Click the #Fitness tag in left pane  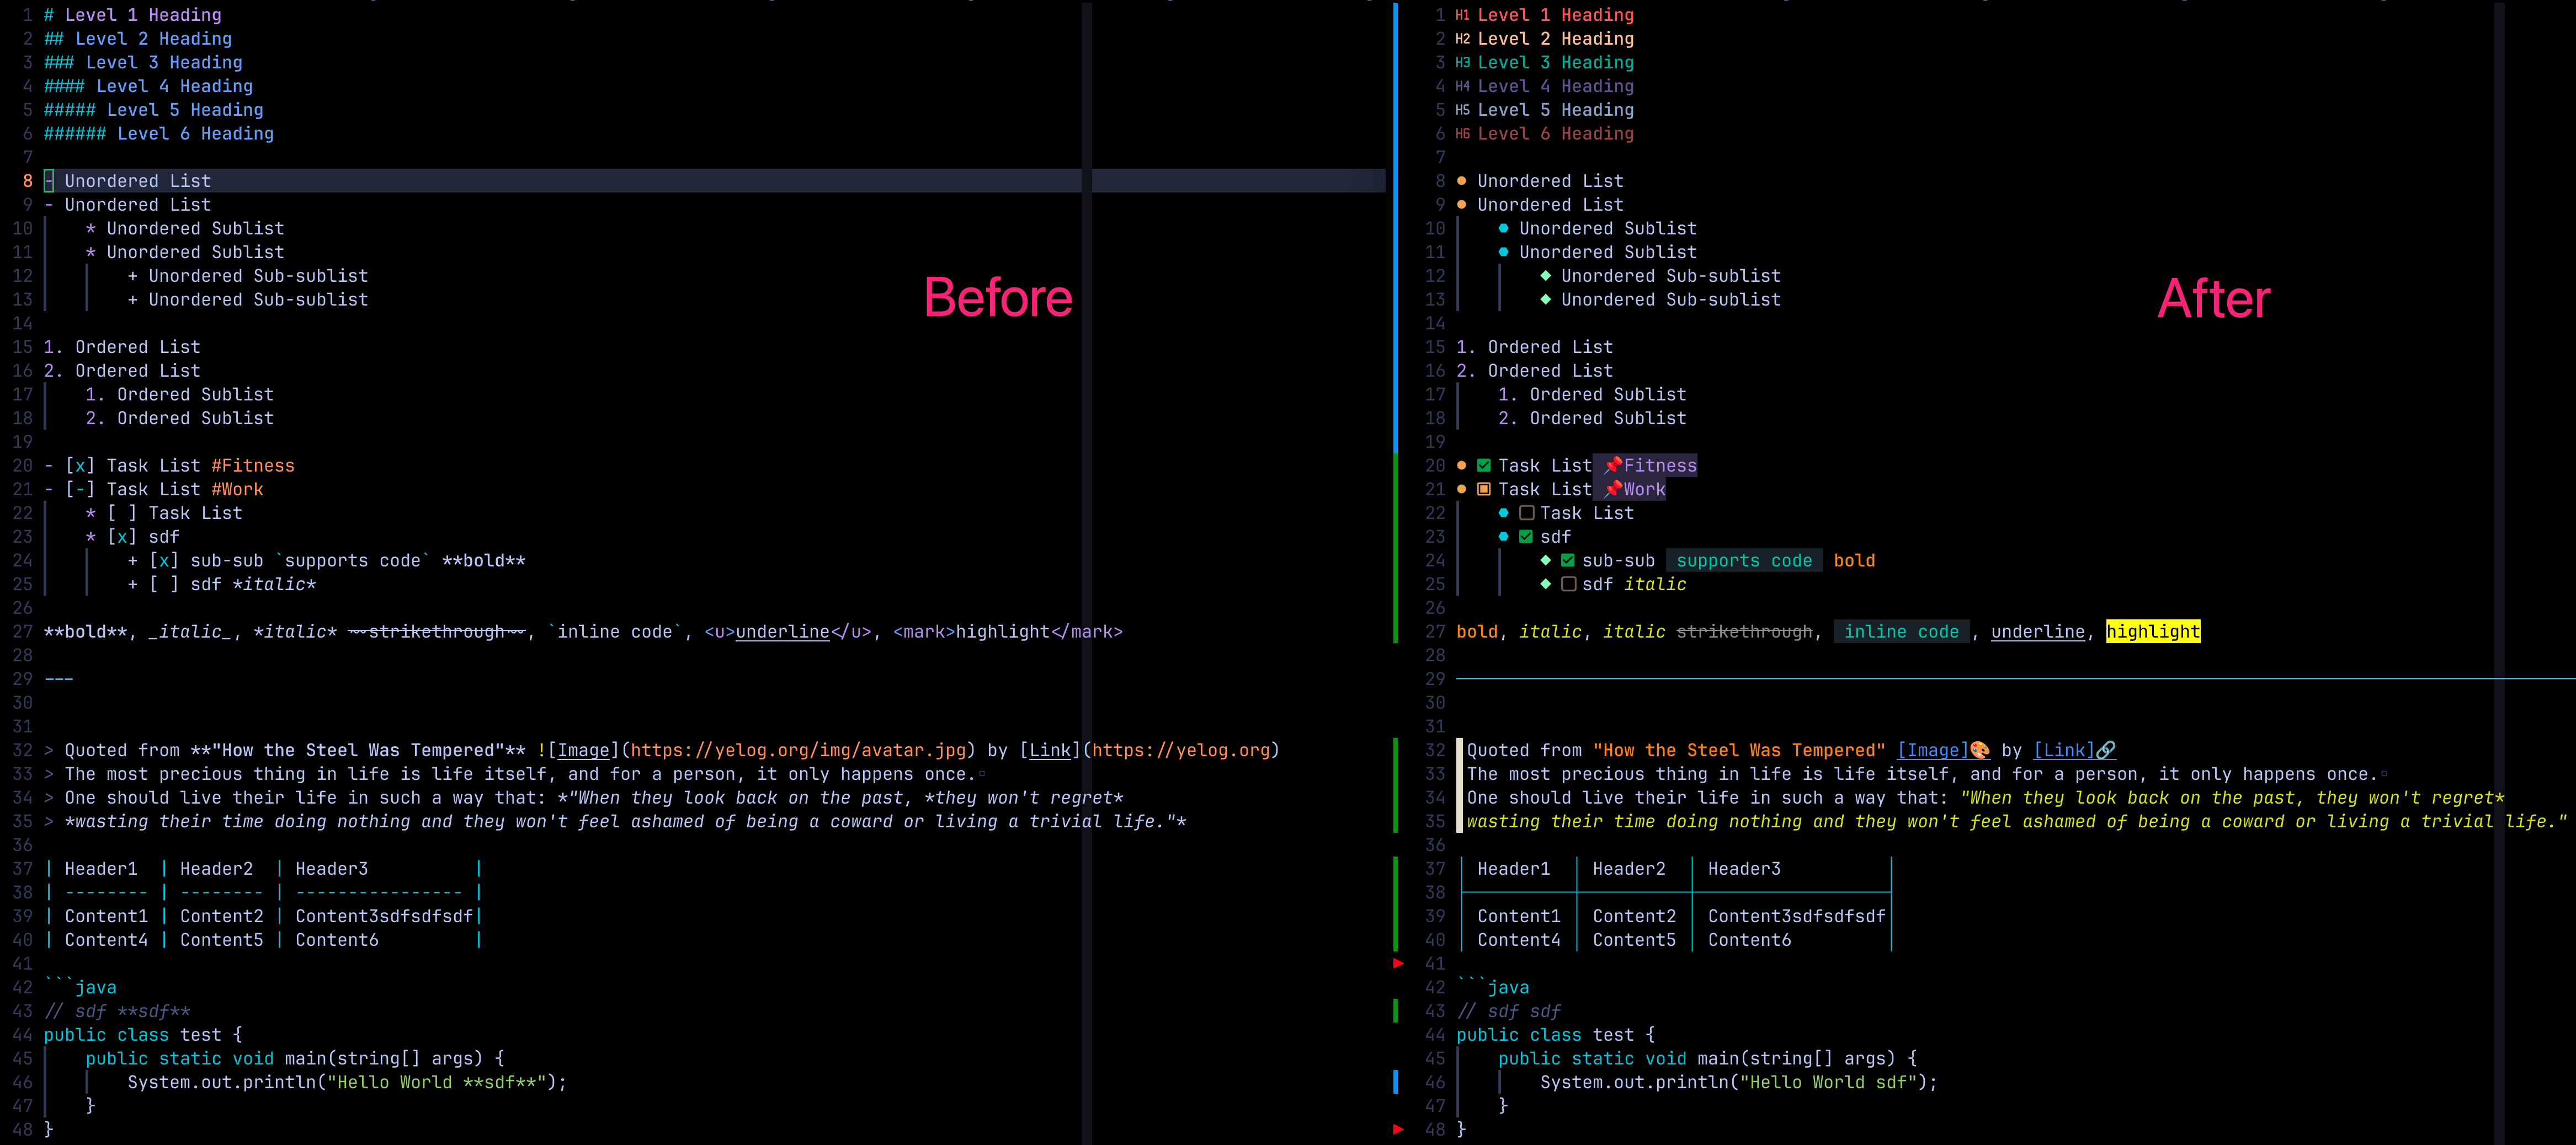[x=253, y=466]
